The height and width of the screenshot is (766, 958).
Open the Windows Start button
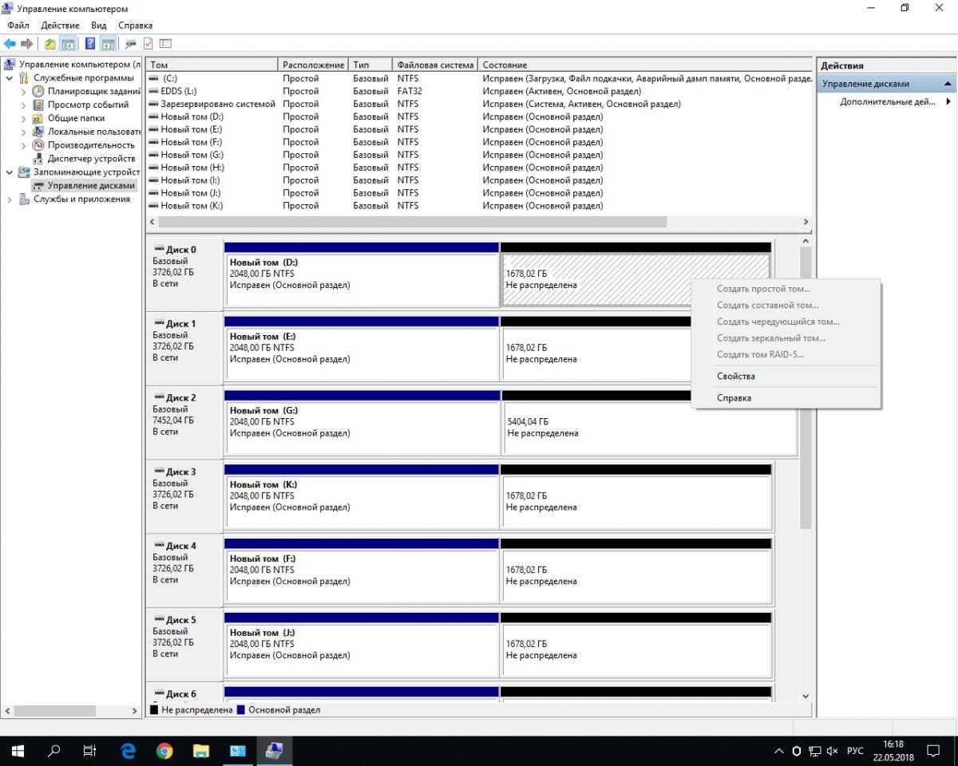[18, 751]
